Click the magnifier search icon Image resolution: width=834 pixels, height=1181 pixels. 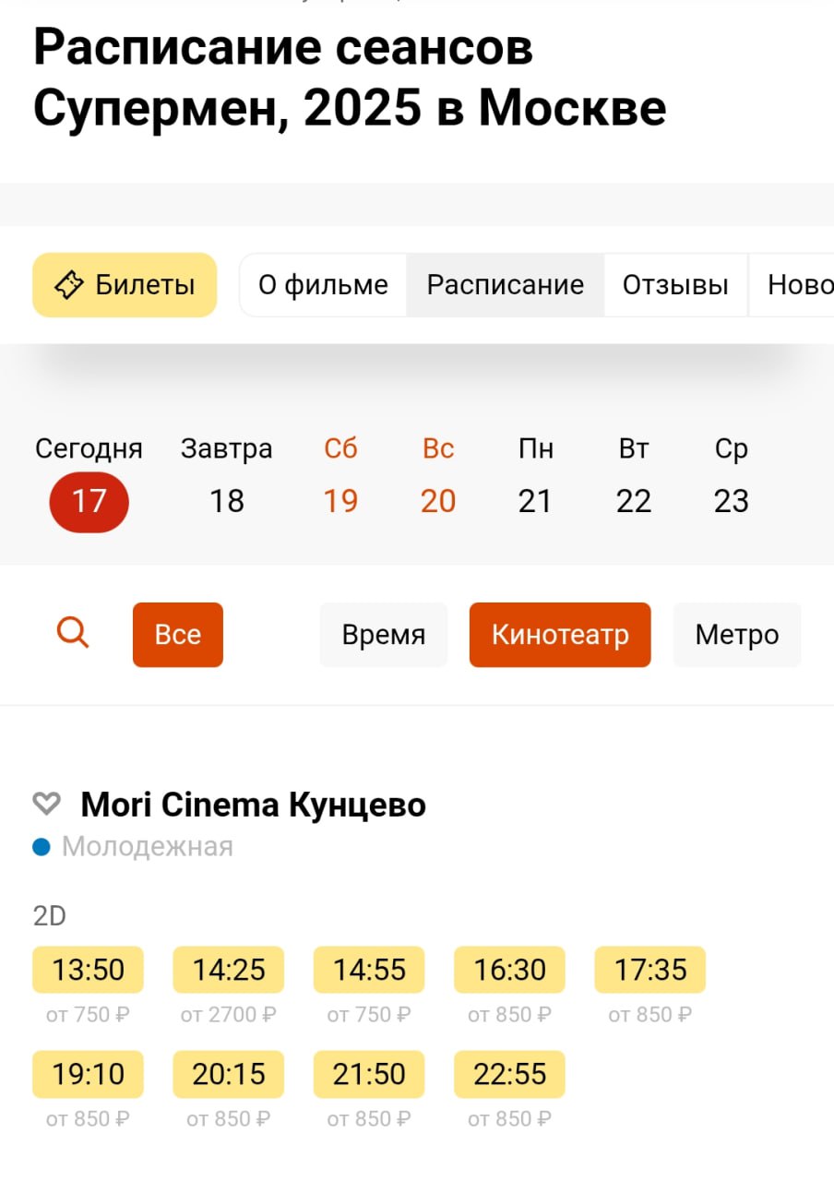click(x=73, y=634)
